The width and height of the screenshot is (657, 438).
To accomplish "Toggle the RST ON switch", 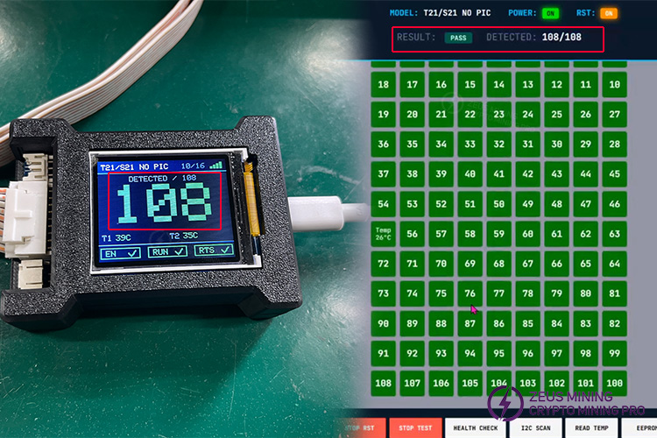I will 609,13.
